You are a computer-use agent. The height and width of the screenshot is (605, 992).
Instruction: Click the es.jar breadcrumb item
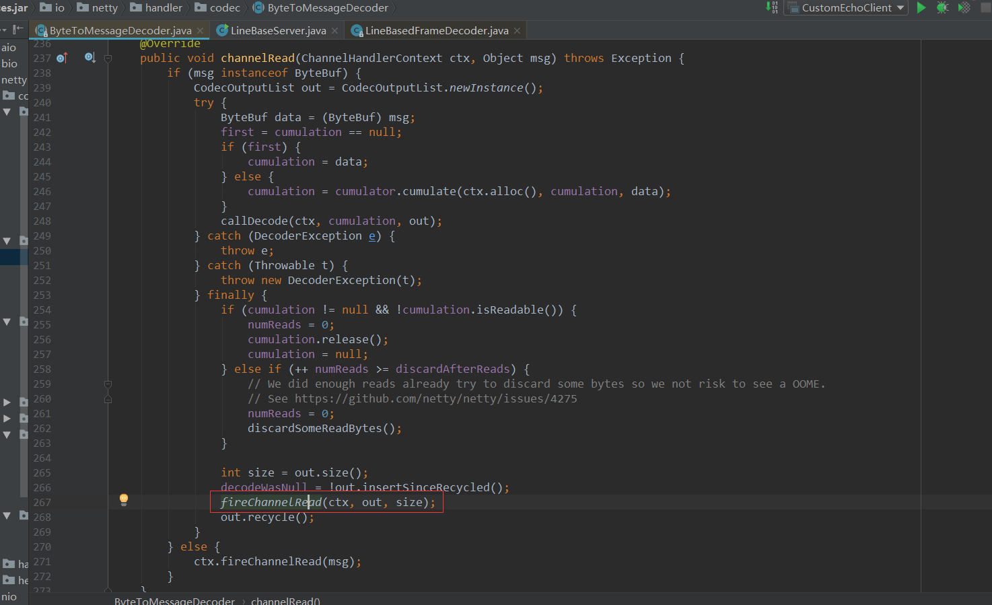click(x=14, y=7)
